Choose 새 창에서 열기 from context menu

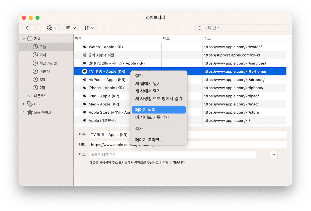[159, 91]
